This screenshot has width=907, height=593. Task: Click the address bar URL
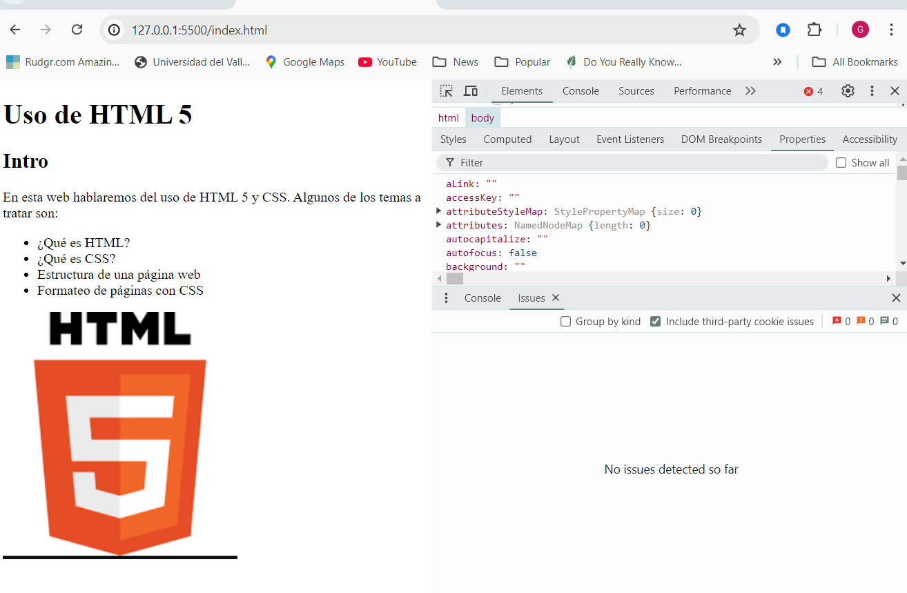tap(199, 30)
